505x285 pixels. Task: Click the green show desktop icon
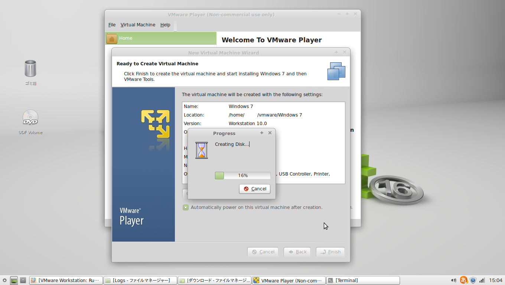click(x=14, y=281)
